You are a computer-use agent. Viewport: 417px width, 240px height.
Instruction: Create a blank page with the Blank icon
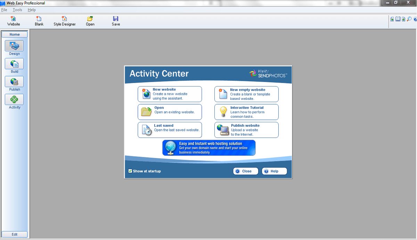pyautogui.click(x=39, y=20)
